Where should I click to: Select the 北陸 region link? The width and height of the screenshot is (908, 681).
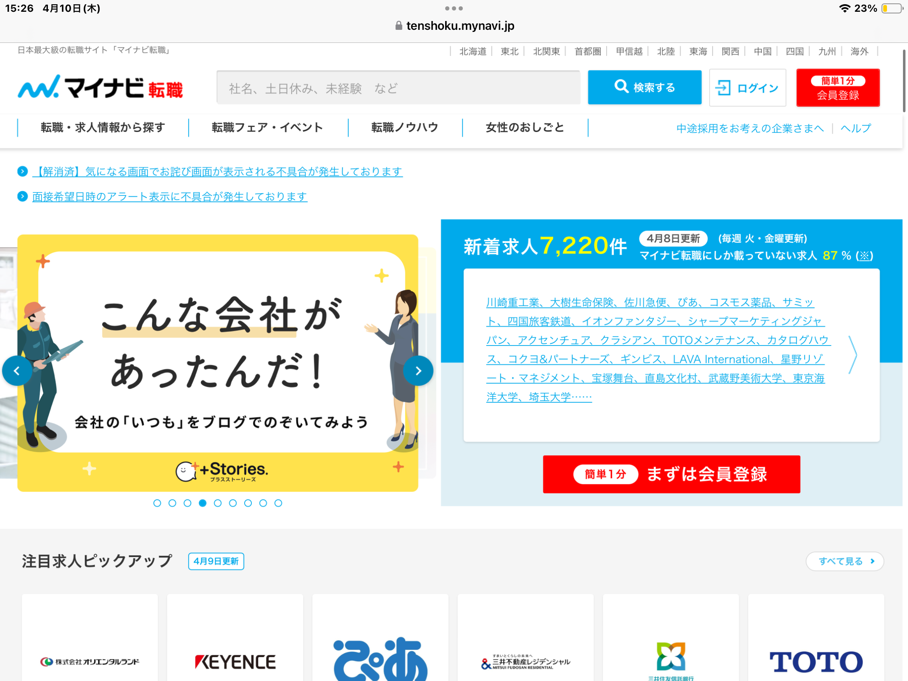click(x=666, y=51)
